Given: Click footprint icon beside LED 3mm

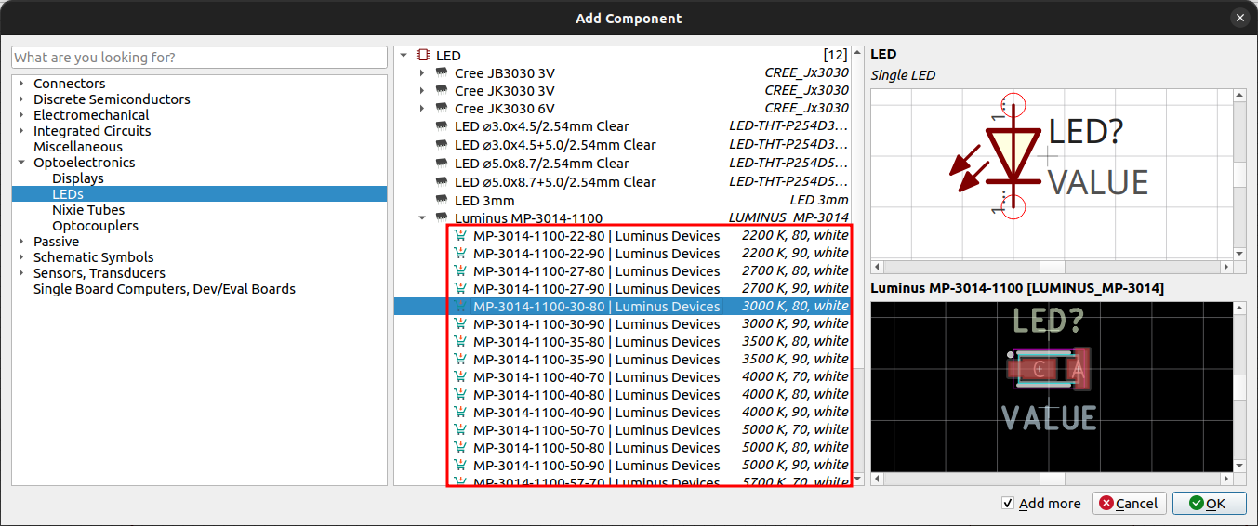Looking at the screenshot, I should tap(442, 201).
